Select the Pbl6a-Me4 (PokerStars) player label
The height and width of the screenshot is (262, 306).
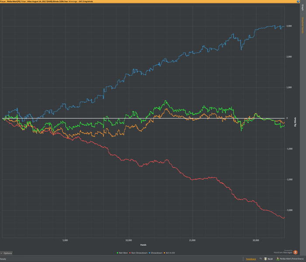pyautogui.click(x=292, y=259)
